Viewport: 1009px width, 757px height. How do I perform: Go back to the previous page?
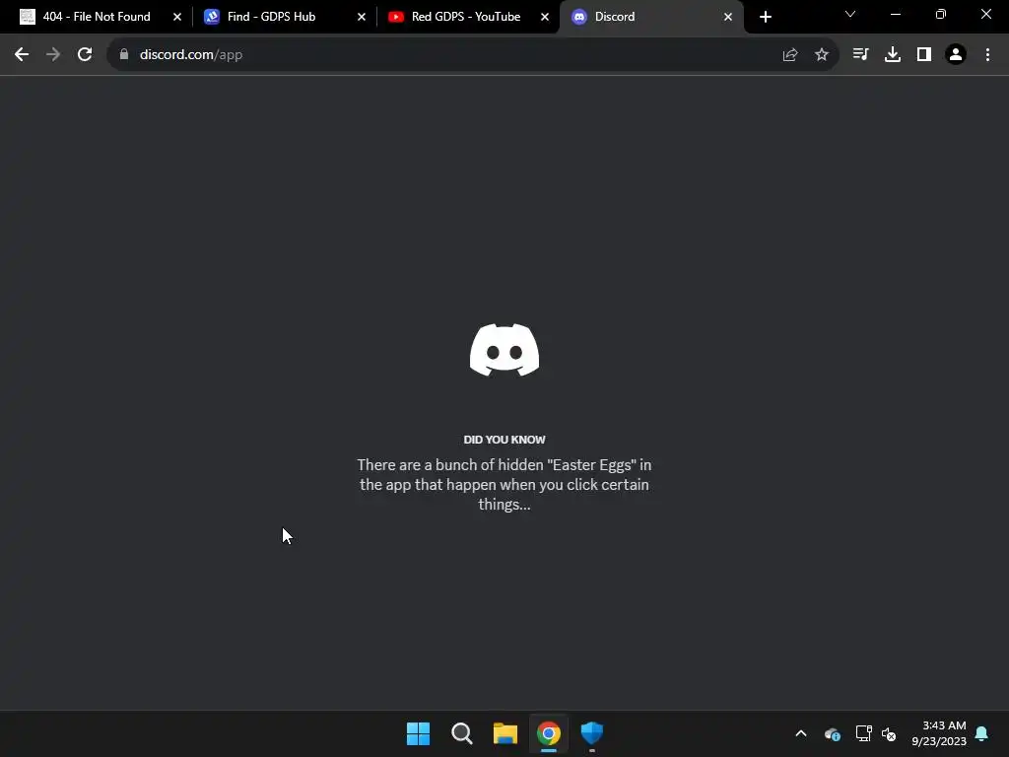click(22, 55)
